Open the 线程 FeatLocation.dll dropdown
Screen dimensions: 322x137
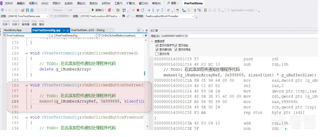click(119, 16)
